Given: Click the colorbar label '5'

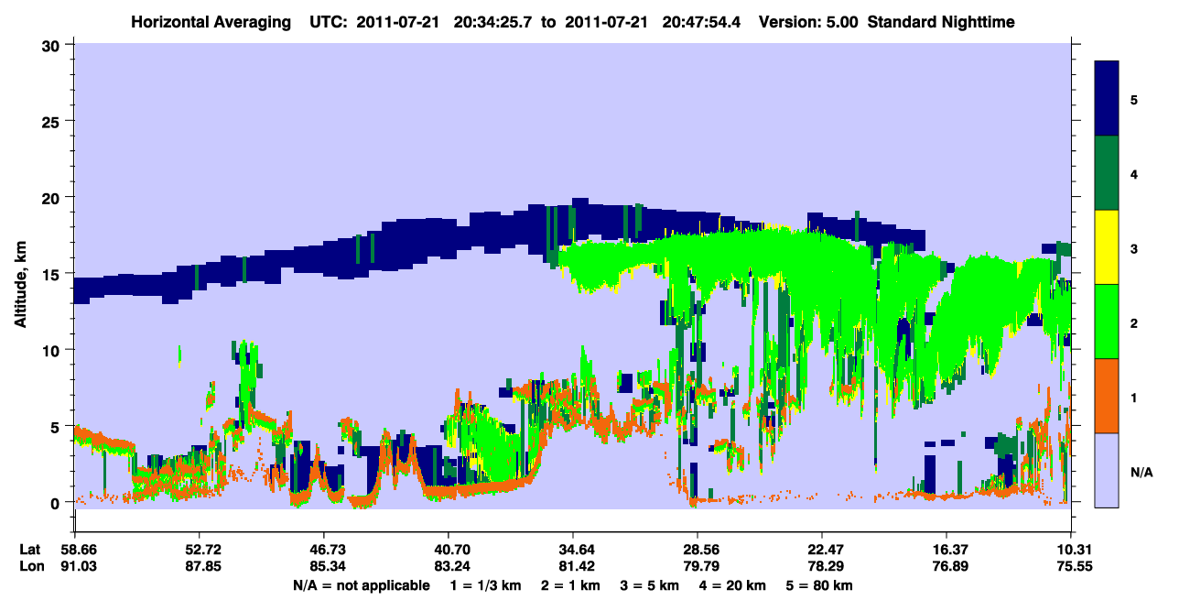Looking at the screenshot, I should click(x=1134, y=99).
